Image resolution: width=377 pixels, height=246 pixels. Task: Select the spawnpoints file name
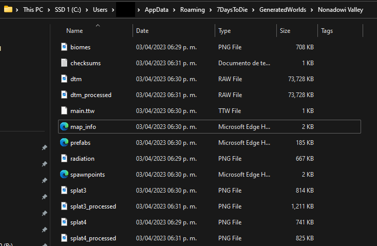pyautogui.click(x=87, y=175)
